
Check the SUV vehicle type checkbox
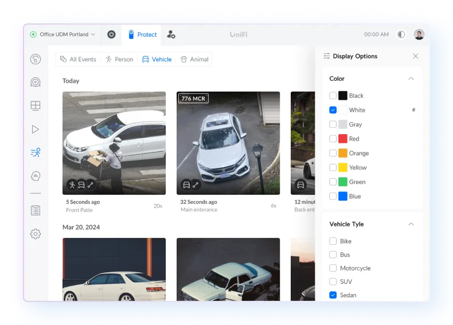click(x=333, y=281)
